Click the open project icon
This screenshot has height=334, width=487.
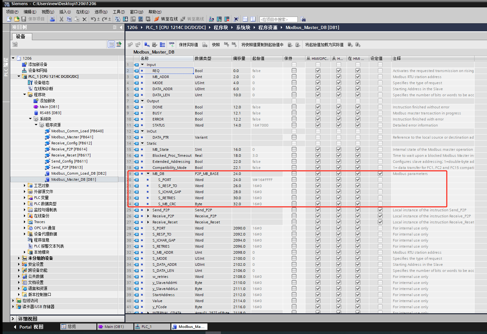coord(17,19)
